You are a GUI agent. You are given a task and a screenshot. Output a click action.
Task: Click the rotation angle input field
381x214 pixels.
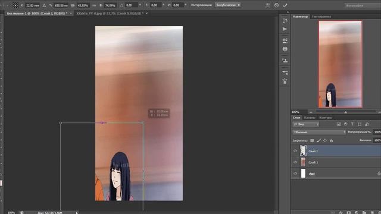[x=132, y=5]
